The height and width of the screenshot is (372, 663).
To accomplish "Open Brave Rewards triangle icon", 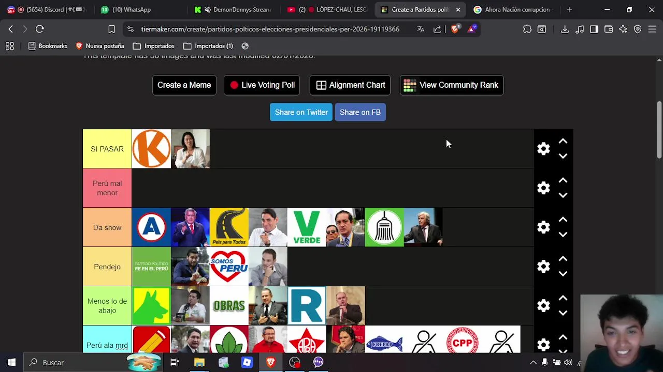I will click(x=471, y=29).
